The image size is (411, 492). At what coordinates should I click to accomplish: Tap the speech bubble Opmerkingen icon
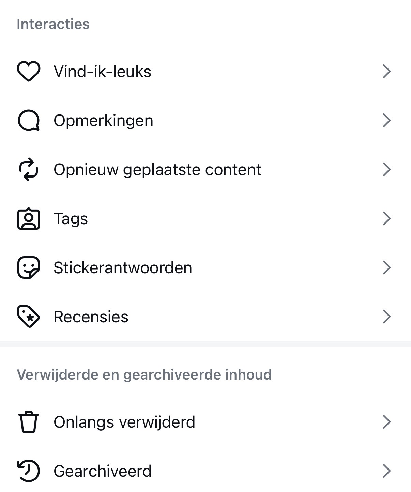(x=29, y=121)
